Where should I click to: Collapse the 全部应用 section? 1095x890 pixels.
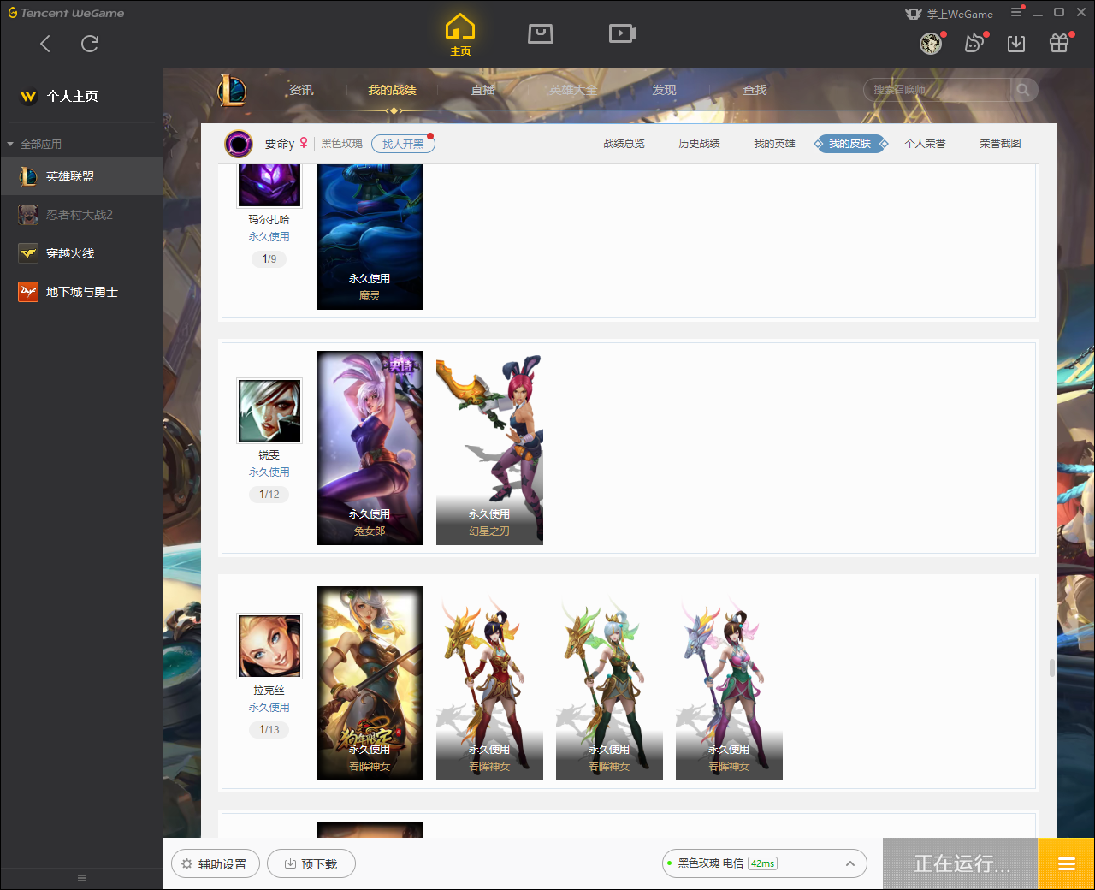(34, 144)
